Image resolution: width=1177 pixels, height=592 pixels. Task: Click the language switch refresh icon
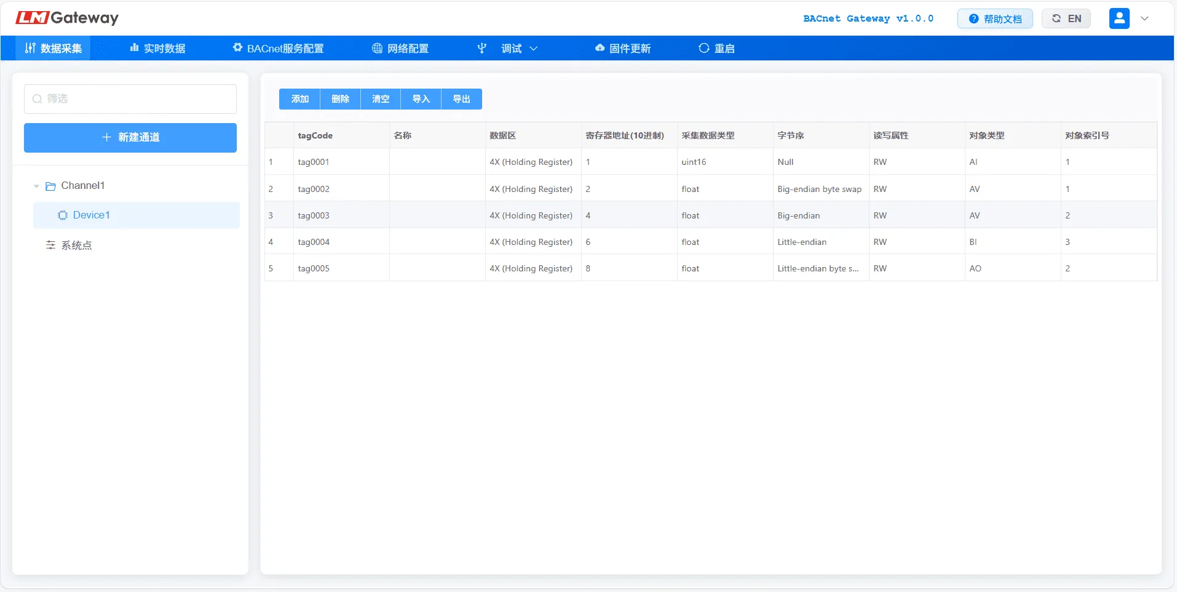tap(1056, 18)
